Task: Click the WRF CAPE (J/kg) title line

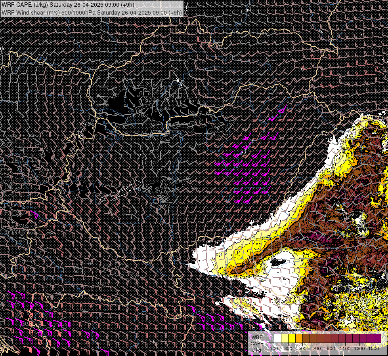Action: 68,5
